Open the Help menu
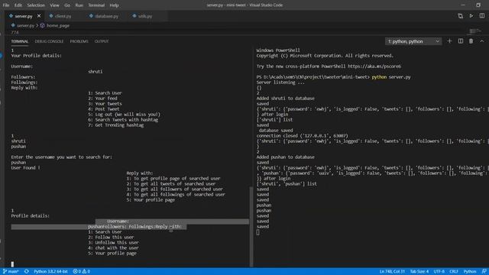The height and width of the screenshot is (275, 489). tap(114, 5)
